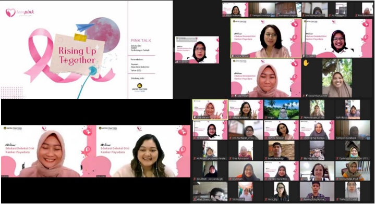Select Nona Friyani tile beside raised hand
Viewport: 375px width, 204px height.
click(x=337, y=78)
